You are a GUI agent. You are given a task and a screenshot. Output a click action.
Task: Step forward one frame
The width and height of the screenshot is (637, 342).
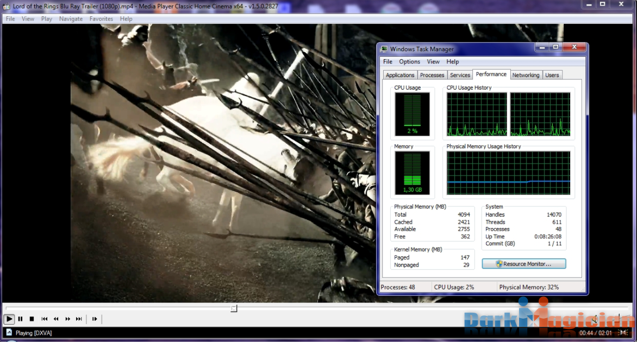click(x=95, y=319)
